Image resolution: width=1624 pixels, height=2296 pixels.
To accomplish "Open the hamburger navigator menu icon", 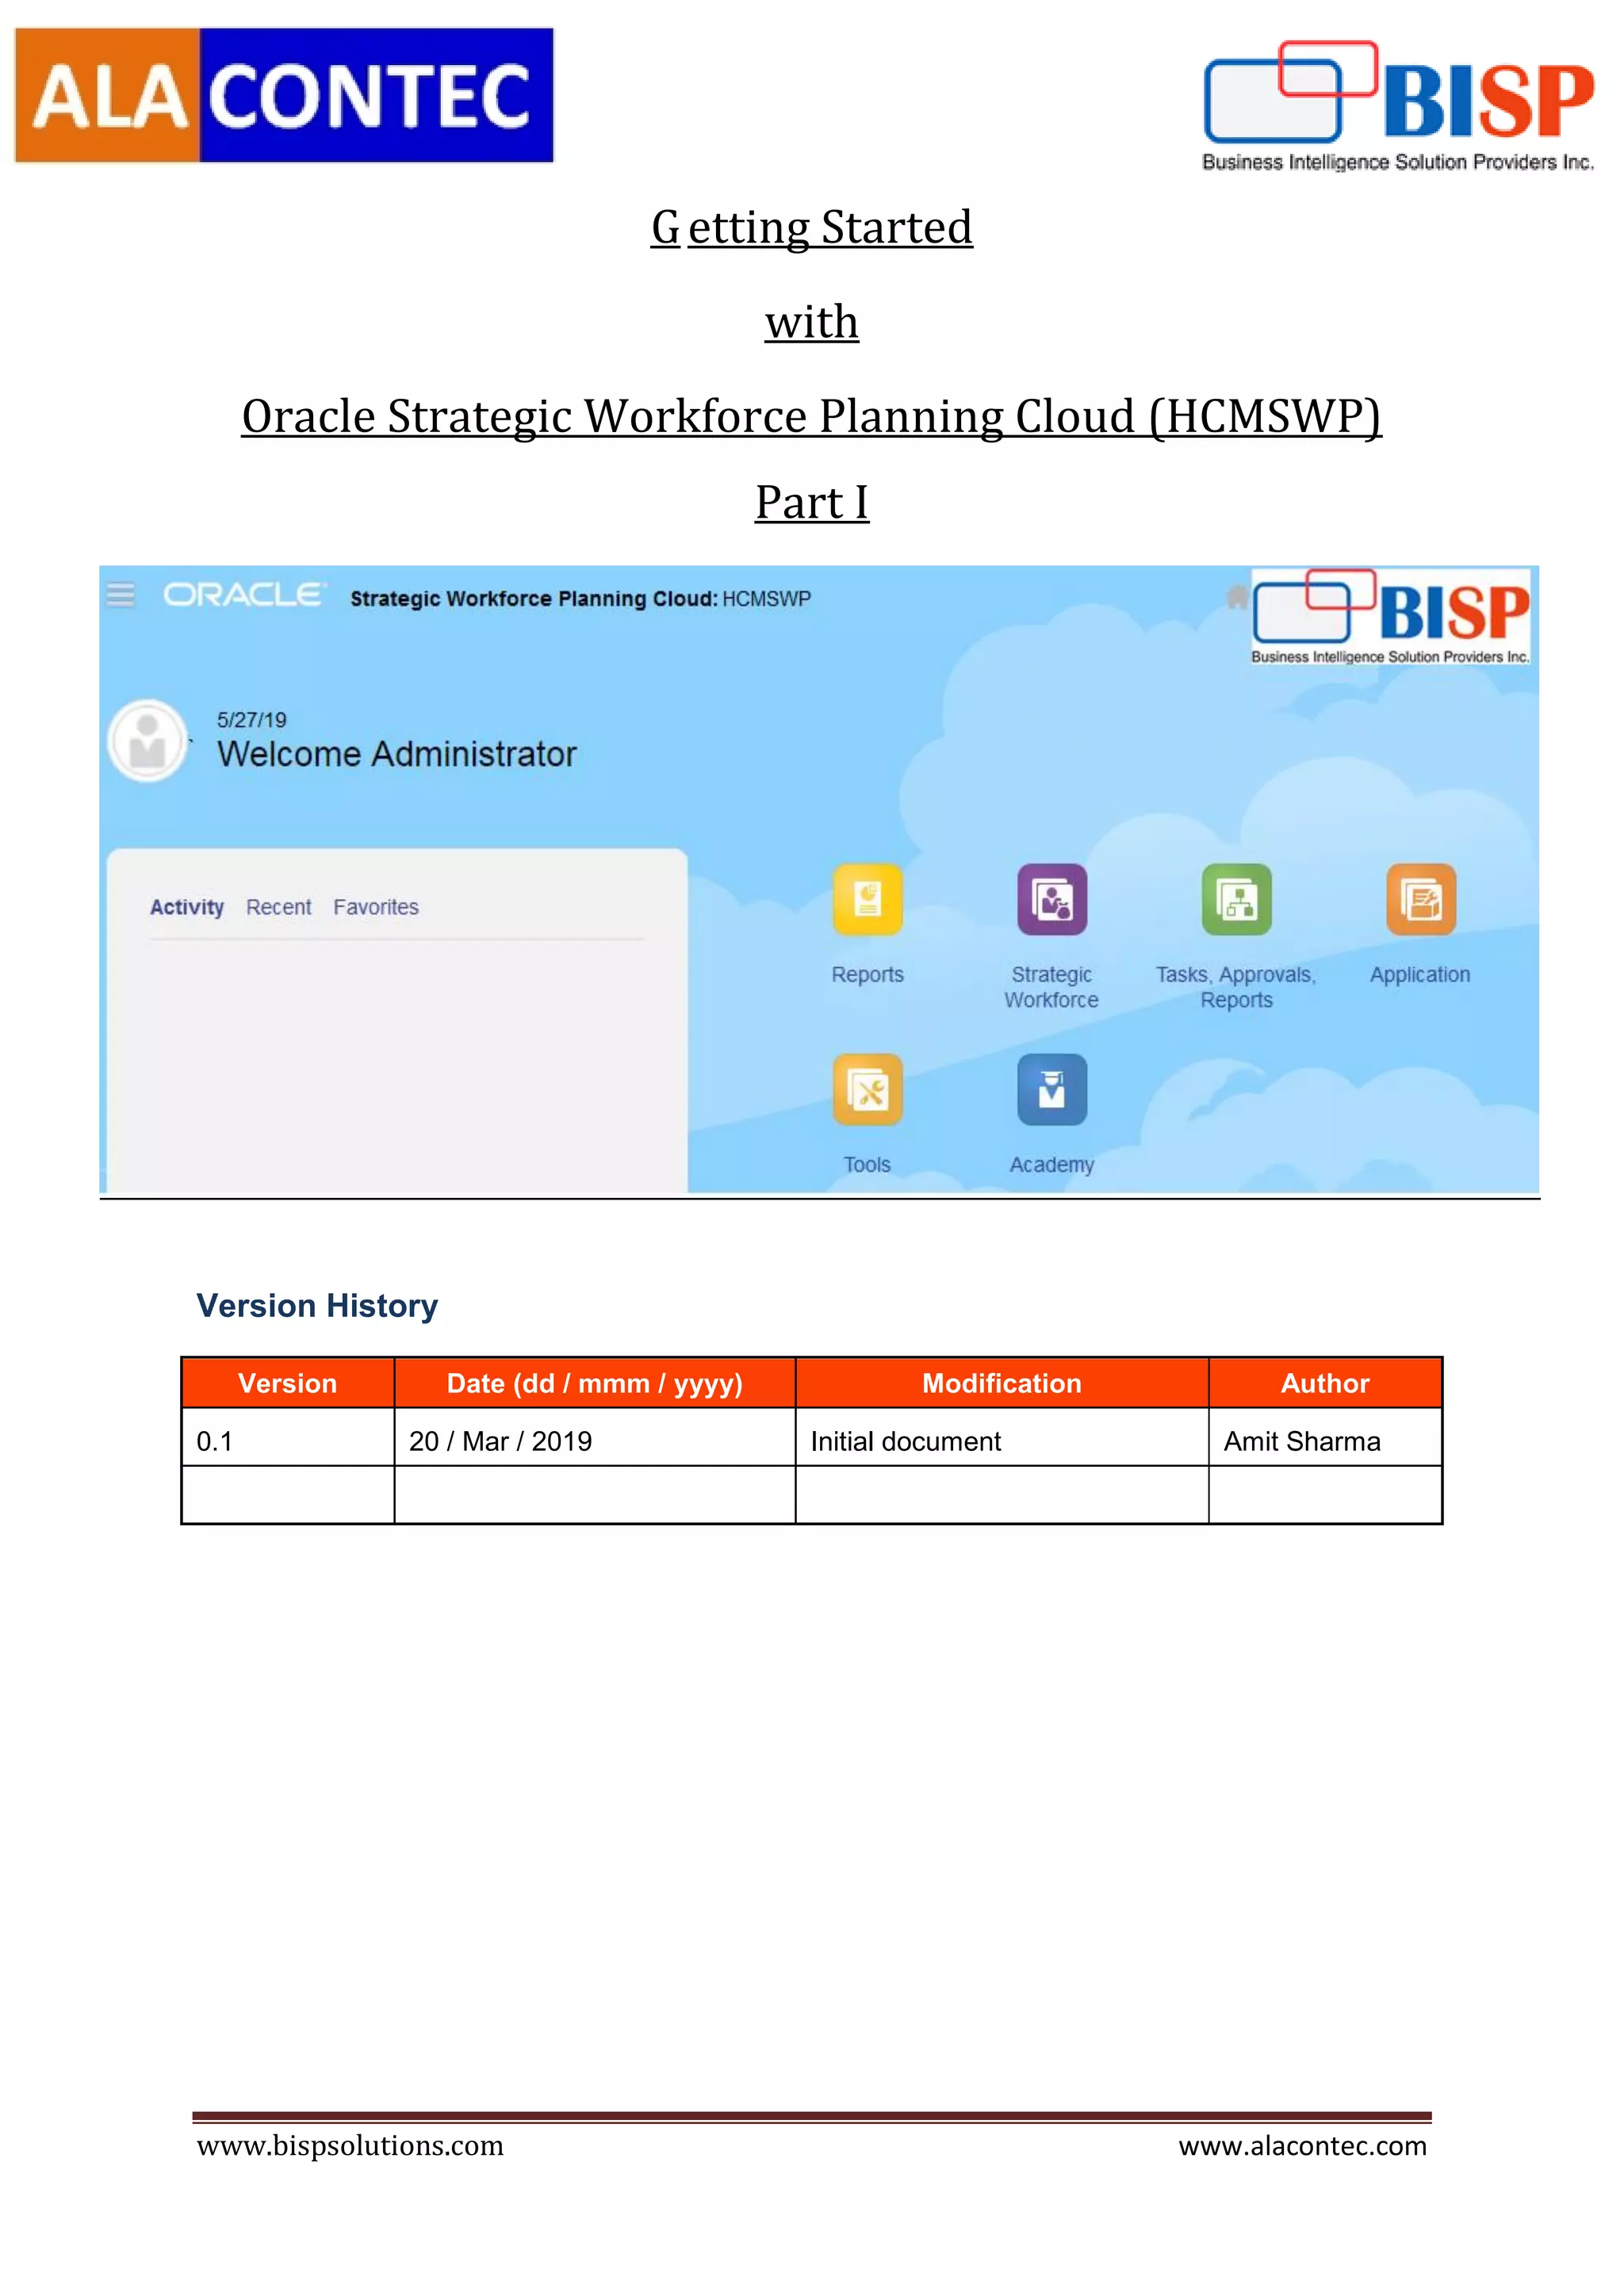I will 121,595.
